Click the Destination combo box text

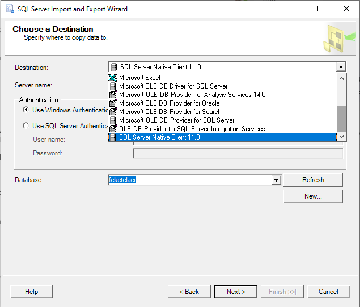[160, 67]
